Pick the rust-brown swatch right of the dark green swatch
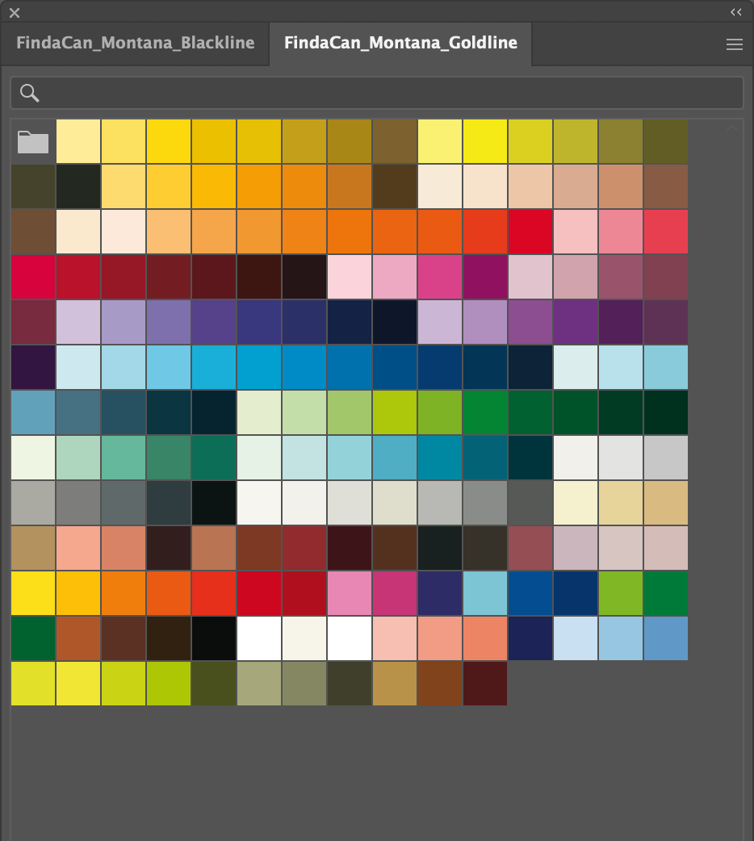 (78, 638)
